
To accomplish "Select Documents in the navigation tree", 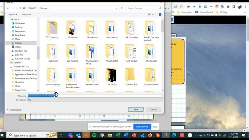I will click(x=20, y=31).
